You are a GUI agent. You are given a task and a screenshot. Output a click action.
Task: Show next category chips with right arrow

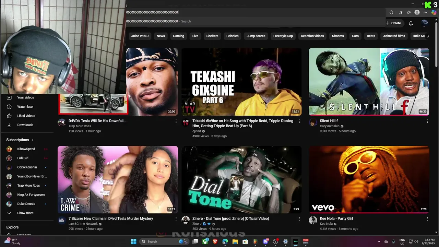pos(428,36)
